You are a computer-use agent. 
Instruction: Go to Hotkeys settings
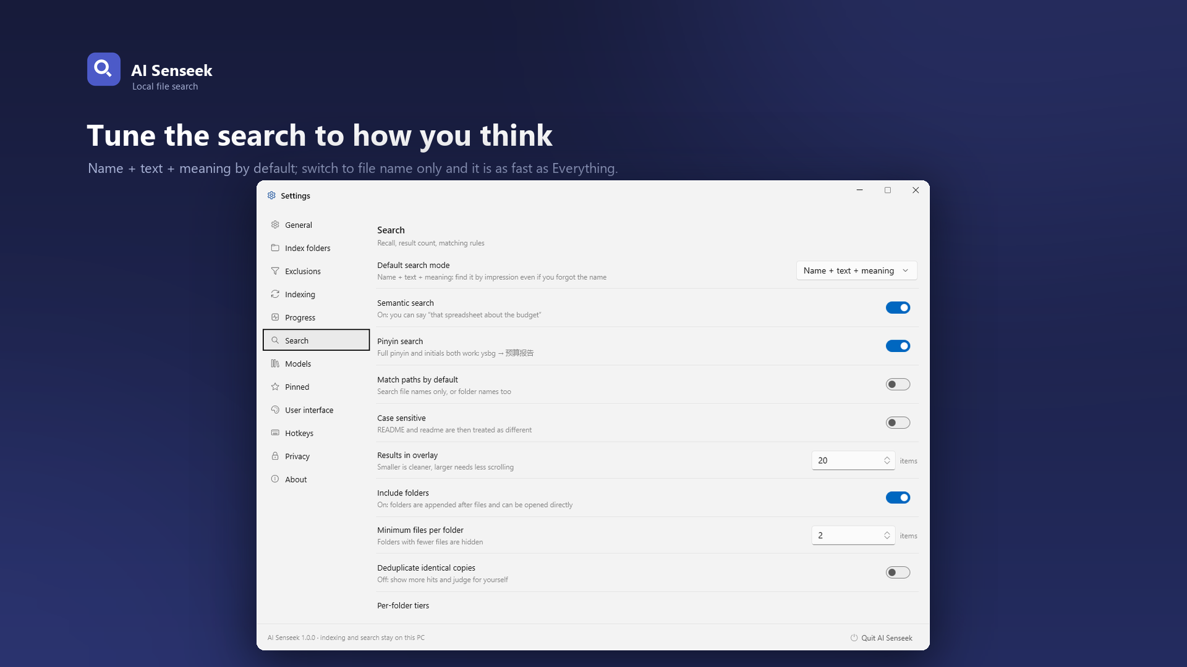tap(316, 433)
